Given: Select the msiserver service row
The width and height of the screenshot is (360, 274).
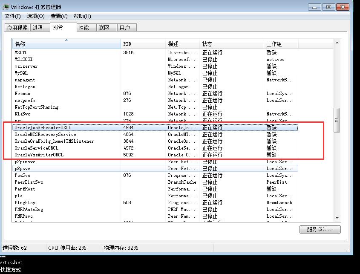Looking at the screenshot, I should 155,66.
